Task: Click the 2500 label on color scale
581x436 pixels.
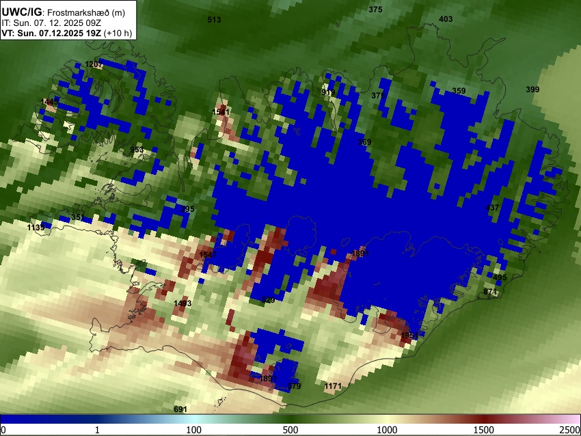Action: tap(571, 430)
